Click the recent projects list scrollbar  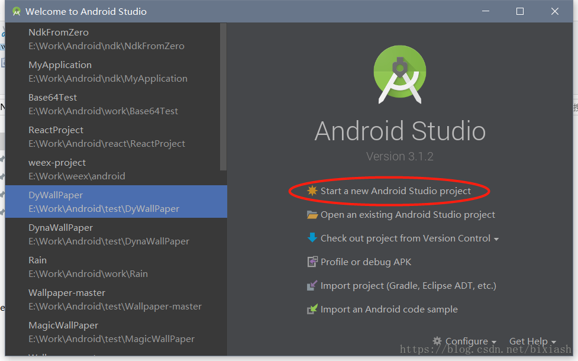coord(224,96)
